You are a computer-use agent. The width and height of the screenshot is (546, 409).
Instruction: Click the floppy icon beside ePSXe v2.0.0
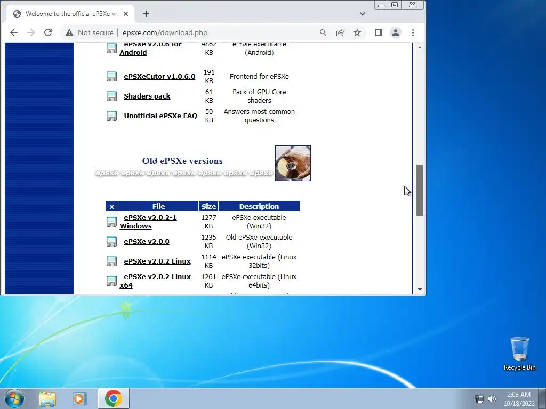coord(112,242)
